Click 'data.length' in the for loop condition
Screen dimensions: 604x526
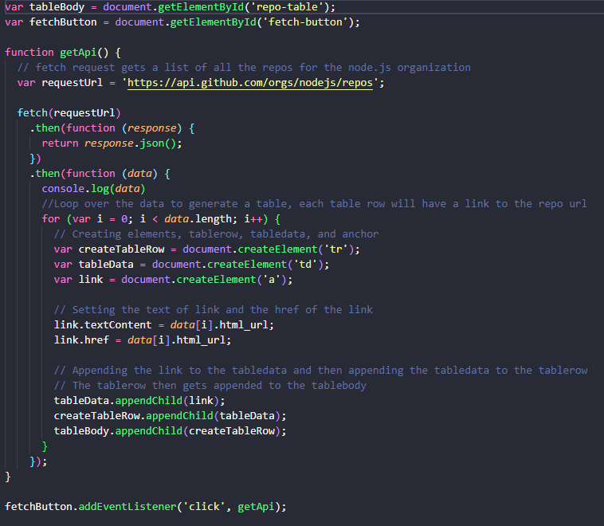198,219
